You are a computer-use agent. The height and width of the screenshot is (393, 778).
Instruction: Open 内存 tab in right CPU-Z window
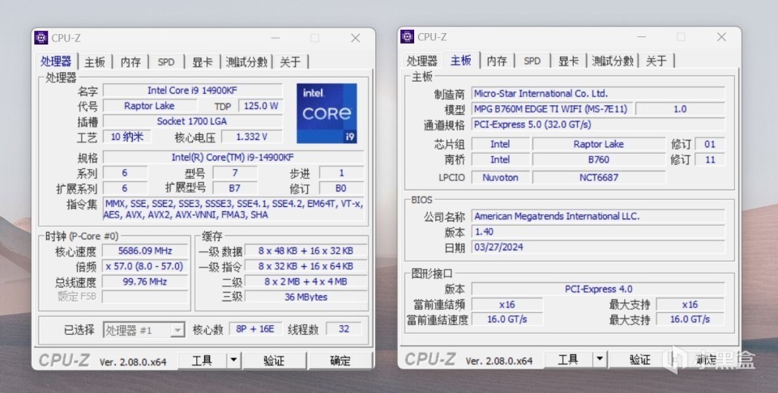497,61
